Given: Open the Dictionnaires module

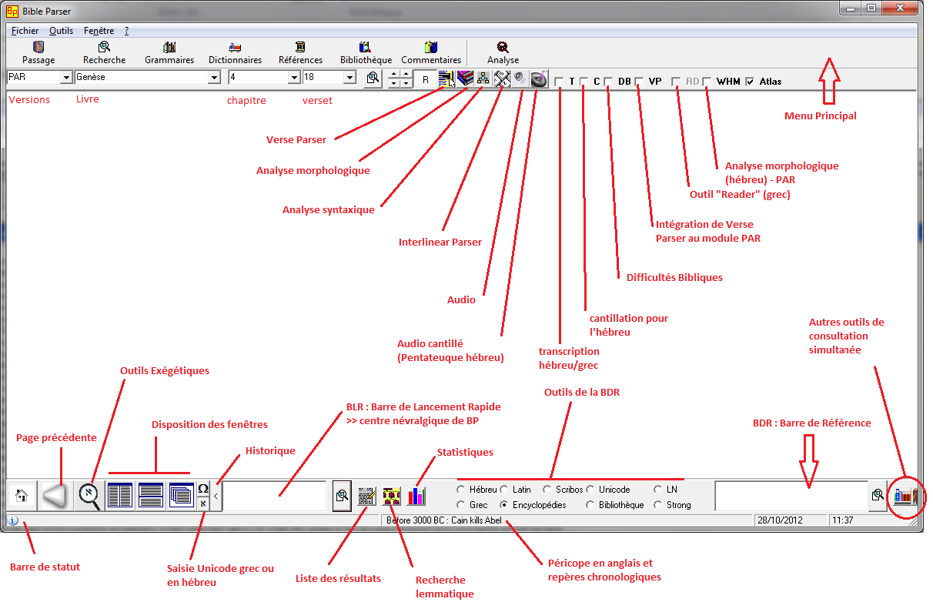Looking at the screenshot, I should tap(235, 52).
